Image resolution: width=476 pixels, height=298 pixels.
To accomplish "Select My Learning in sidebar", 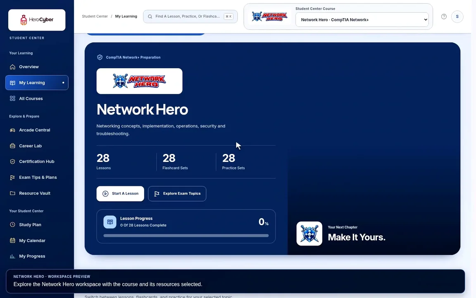I will [37, 83].
